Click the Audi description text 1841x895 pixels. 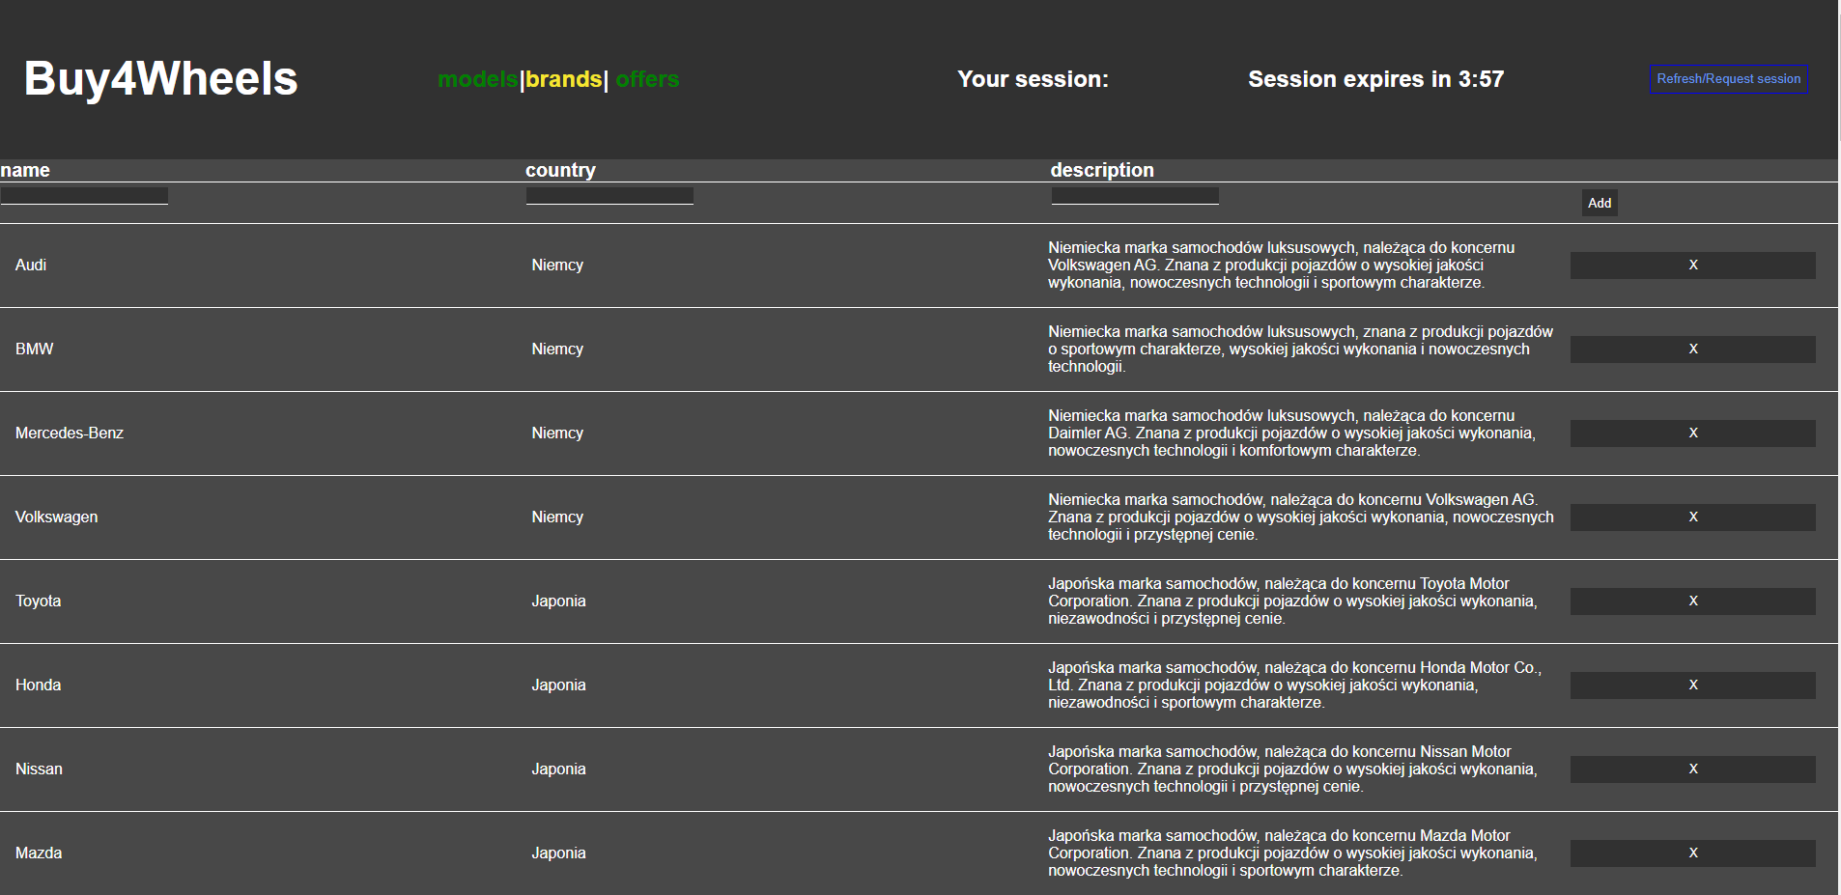coord(1282,266)
